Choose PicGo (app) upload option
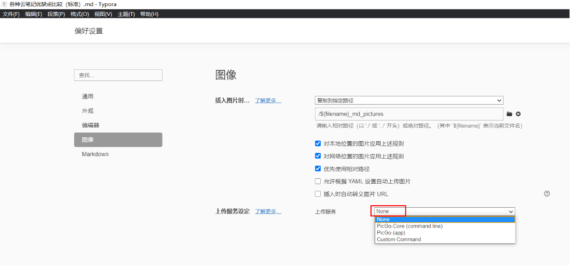 click(x=445, y=232)
